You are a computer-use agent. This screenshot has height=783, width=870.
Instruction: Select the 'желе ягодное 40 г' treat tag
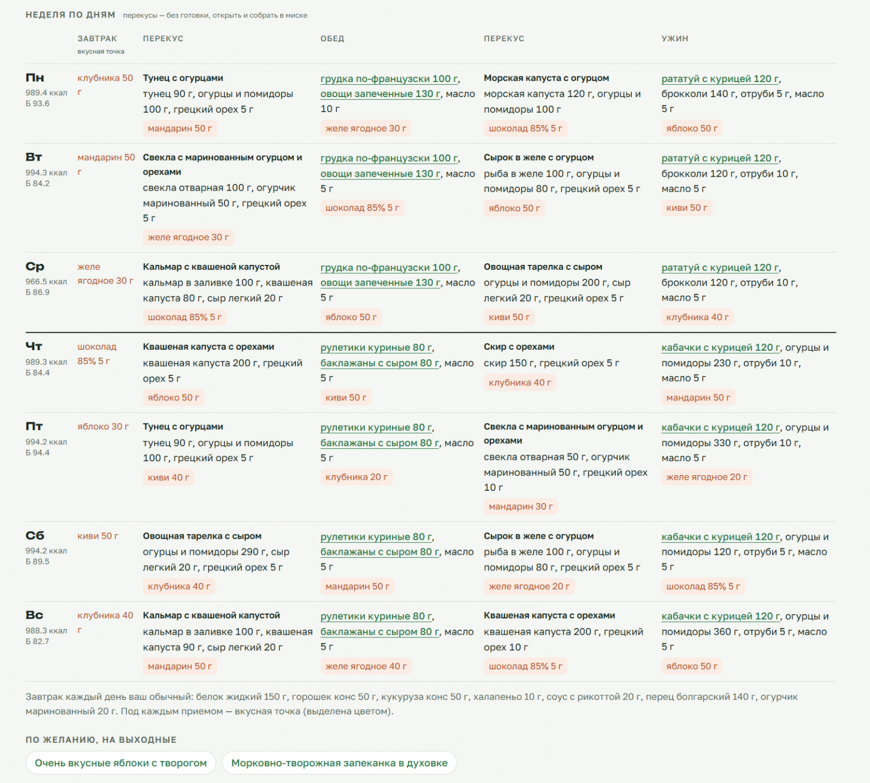pyautogui.click(x=366, y=666)
